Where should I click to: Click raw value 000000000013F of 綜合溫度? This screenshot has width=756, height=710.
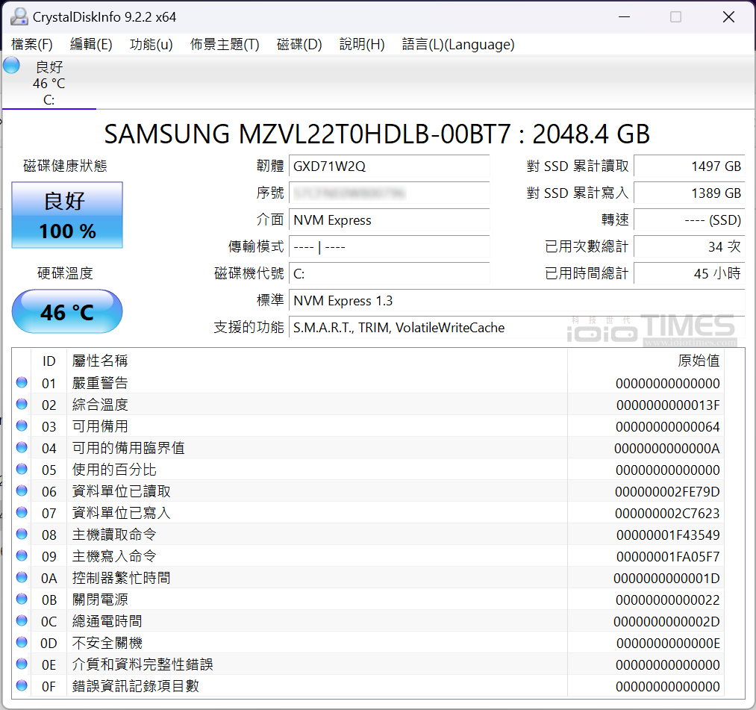[668, 405]
